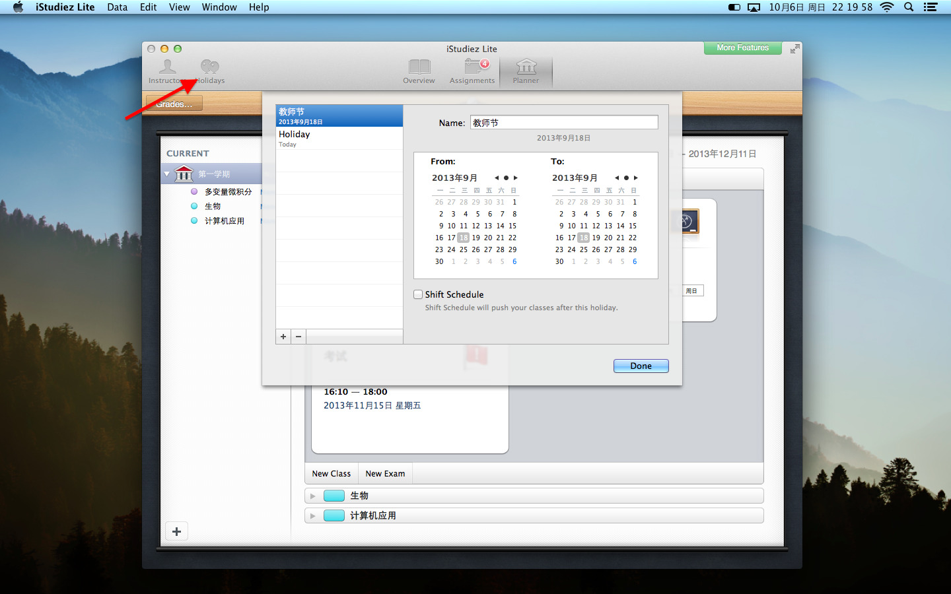Pick day 25 in the To calendar
951x594 pixels.
[584, 249]
